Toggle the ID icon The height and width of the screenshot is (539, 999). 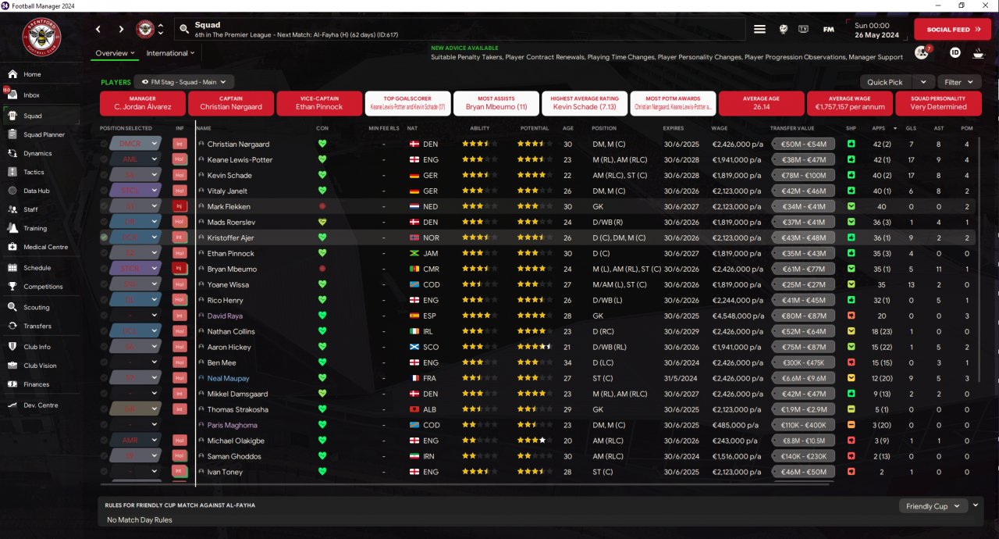pos(955,52)
